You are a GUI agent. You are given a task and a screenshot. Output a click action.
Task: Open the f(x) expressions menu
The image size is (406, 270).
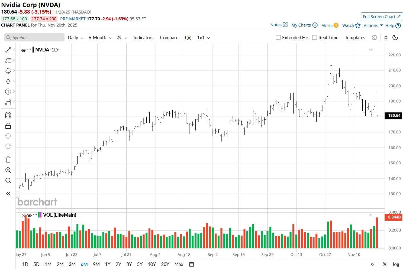(x=188, y=38)
